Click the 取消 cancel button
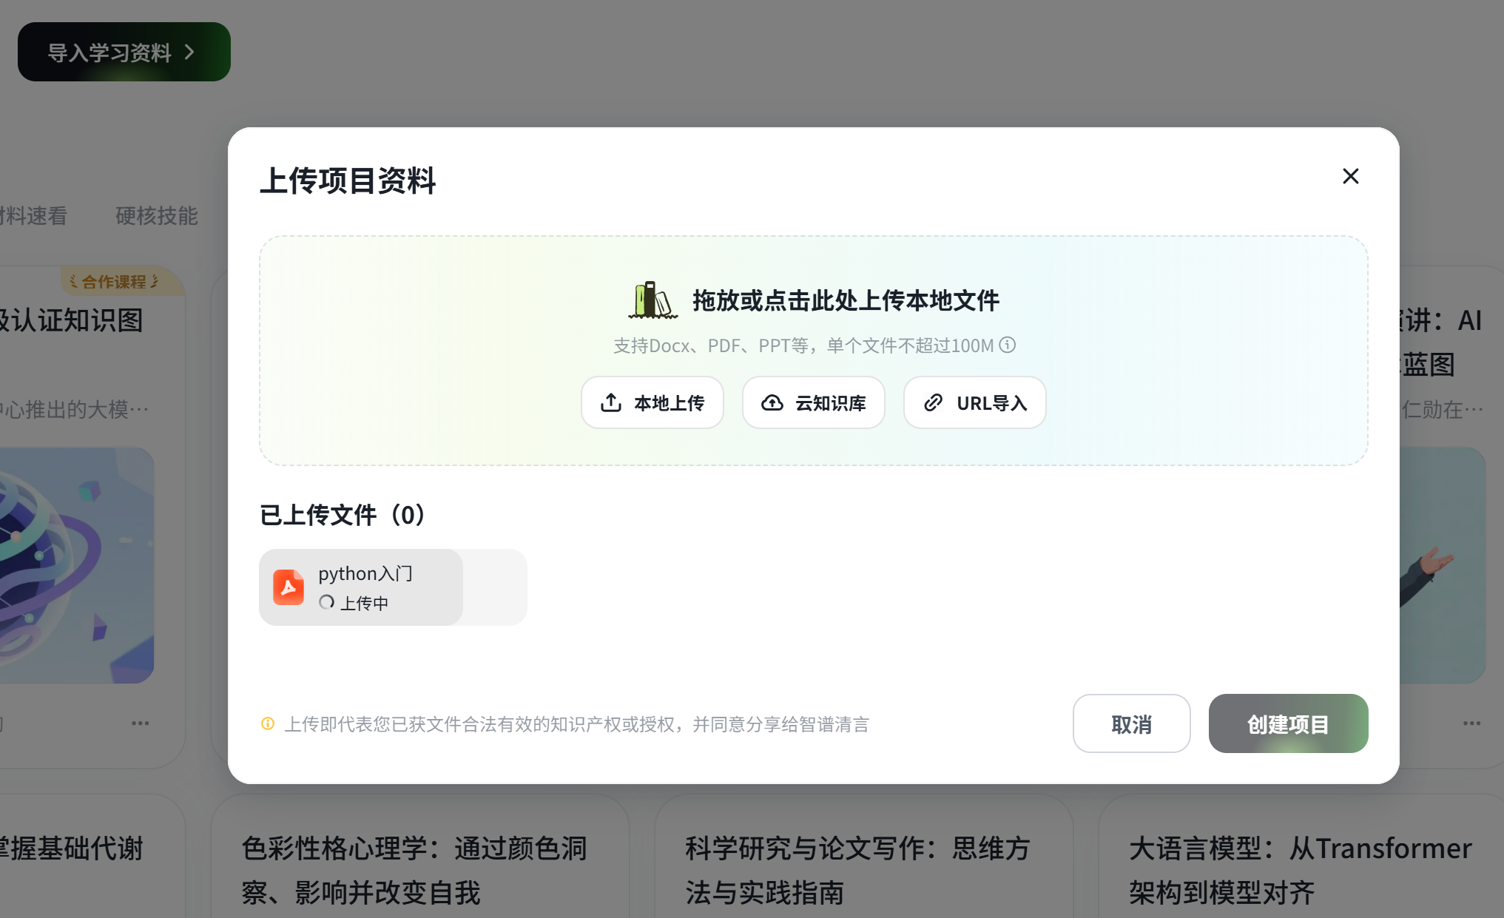The image size is (1504, 918). pyautogui.click(x=1131, y=723)
